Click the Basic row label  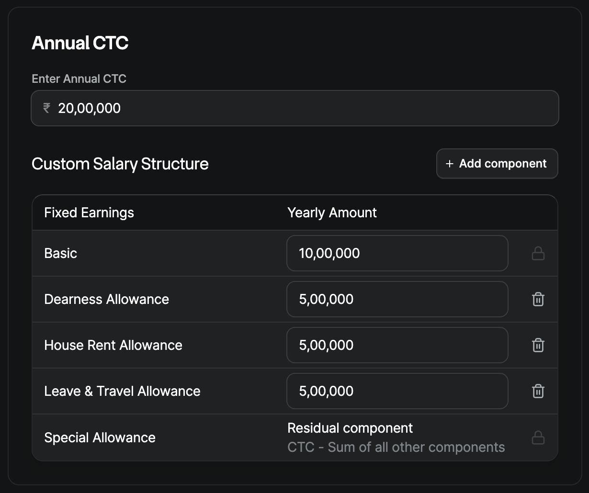(60, 253)
